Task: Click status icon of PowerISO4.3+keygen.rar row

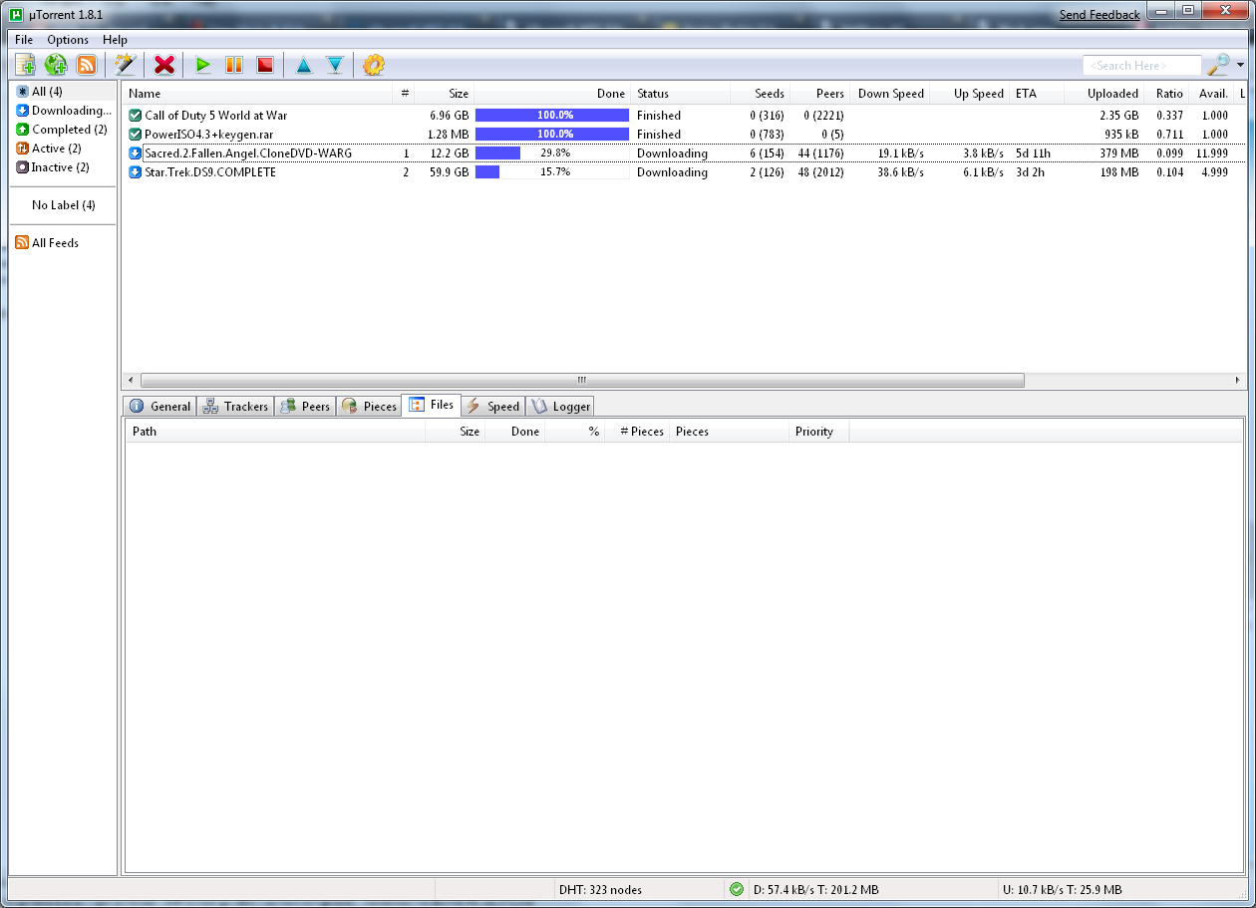Action: pyautogui.click(x=136, y=135)
